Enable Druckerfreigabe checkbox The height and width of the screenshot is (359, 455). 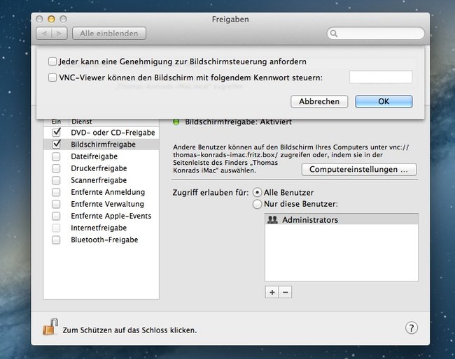pos(56,168)
